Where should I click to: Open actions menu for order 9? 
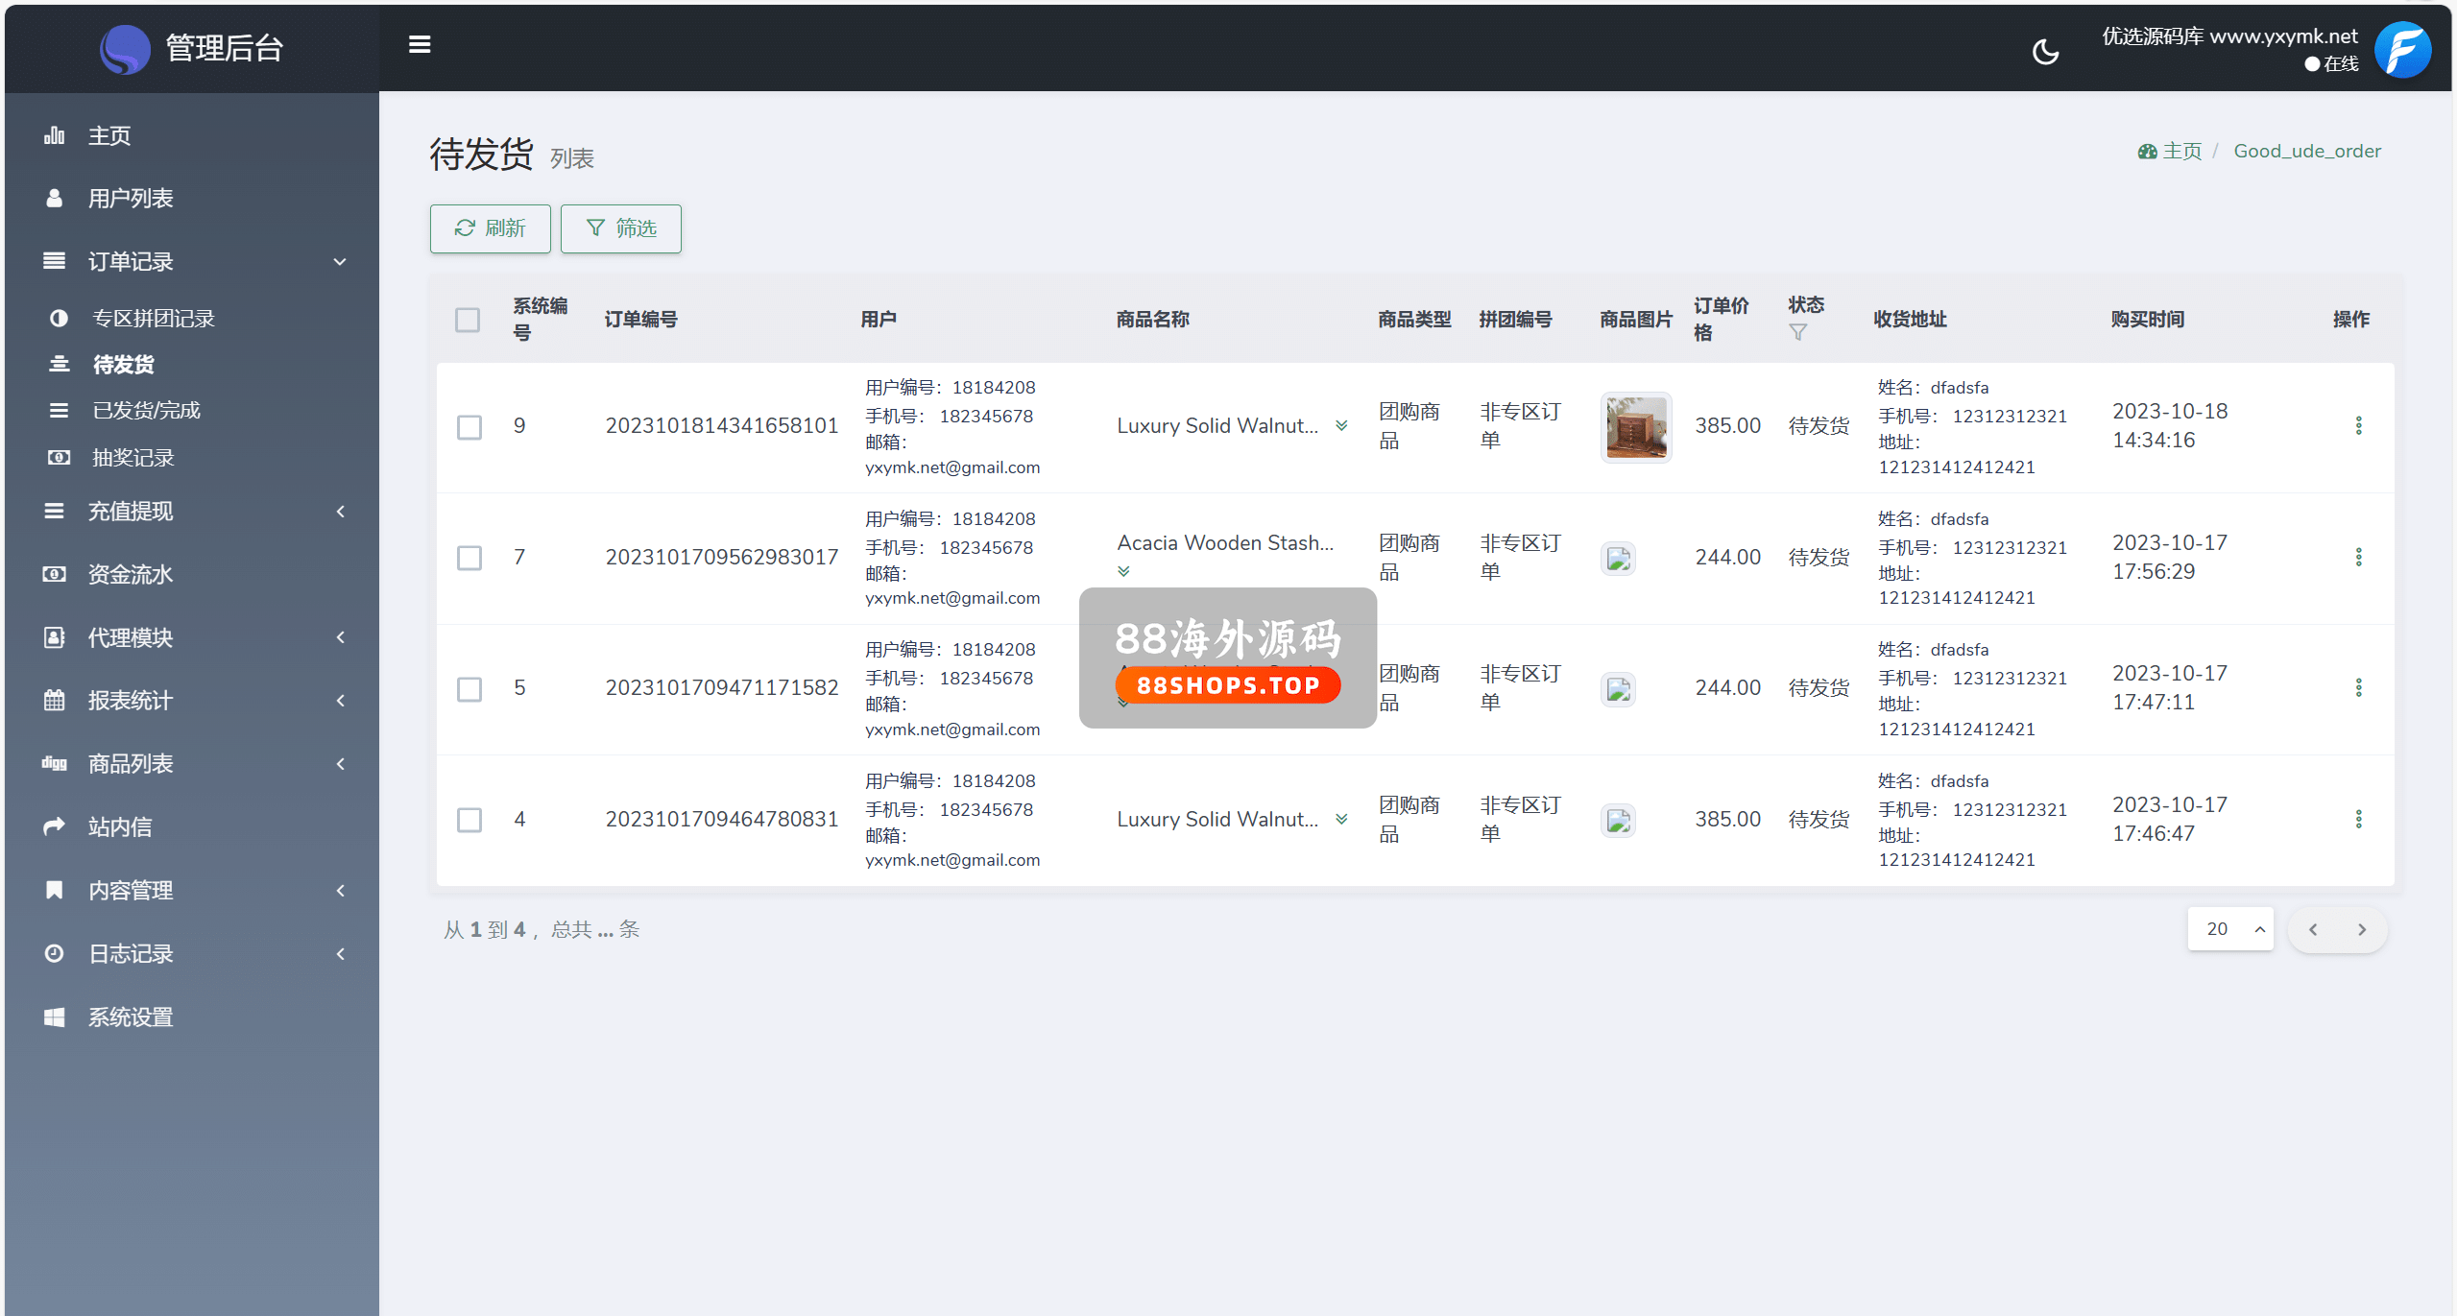(2358, 425)
